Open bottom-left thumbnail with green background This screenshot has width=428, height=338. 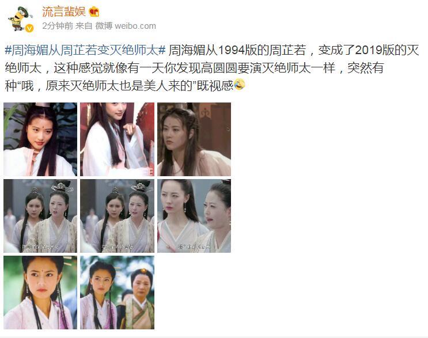[x=40, y=293]
